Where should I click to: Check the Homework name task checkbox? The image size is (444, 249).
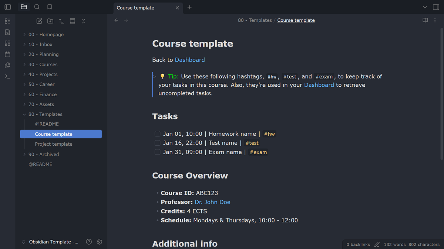[x=157, y=134]
